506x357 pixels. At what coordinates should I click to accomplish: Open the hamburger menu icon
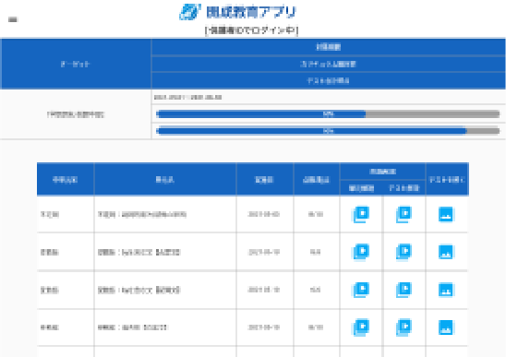coord(13,19)
